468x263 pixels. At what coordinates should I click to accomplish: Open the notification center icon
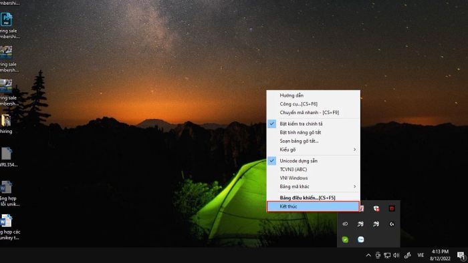point(461,255)
